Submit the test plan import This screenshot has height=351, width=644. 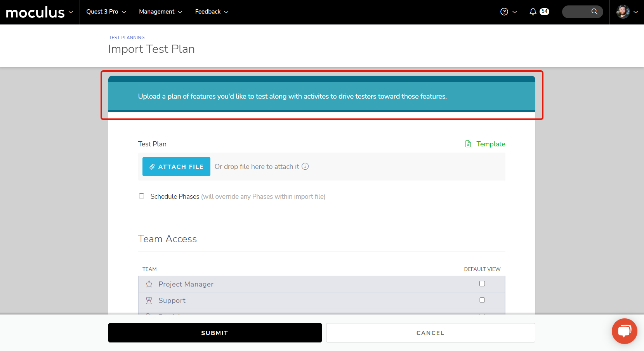click(215, 333)
